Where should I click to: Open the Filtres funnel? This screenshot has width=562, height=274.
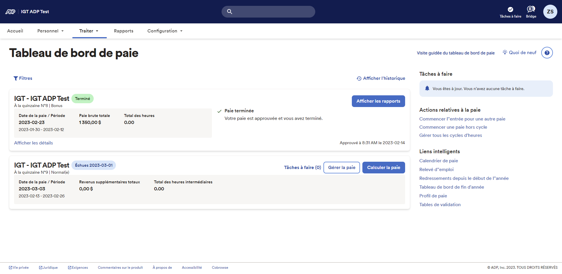click(x=23, y=78)
